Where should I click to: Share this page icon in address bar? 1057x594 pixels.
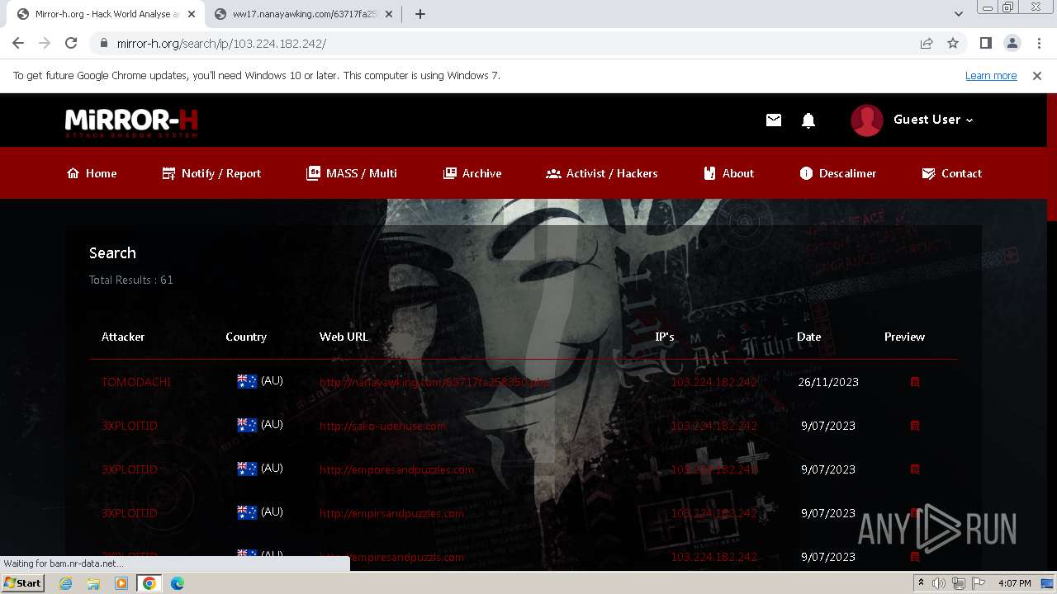pos(927,43)
